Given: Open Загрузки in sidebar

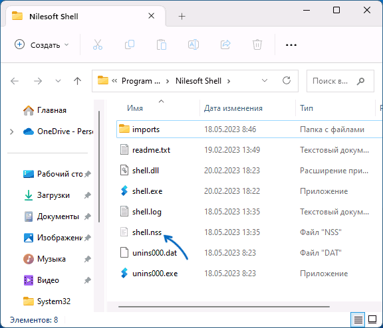Looking at the screenshot, I should coord(47,195).
